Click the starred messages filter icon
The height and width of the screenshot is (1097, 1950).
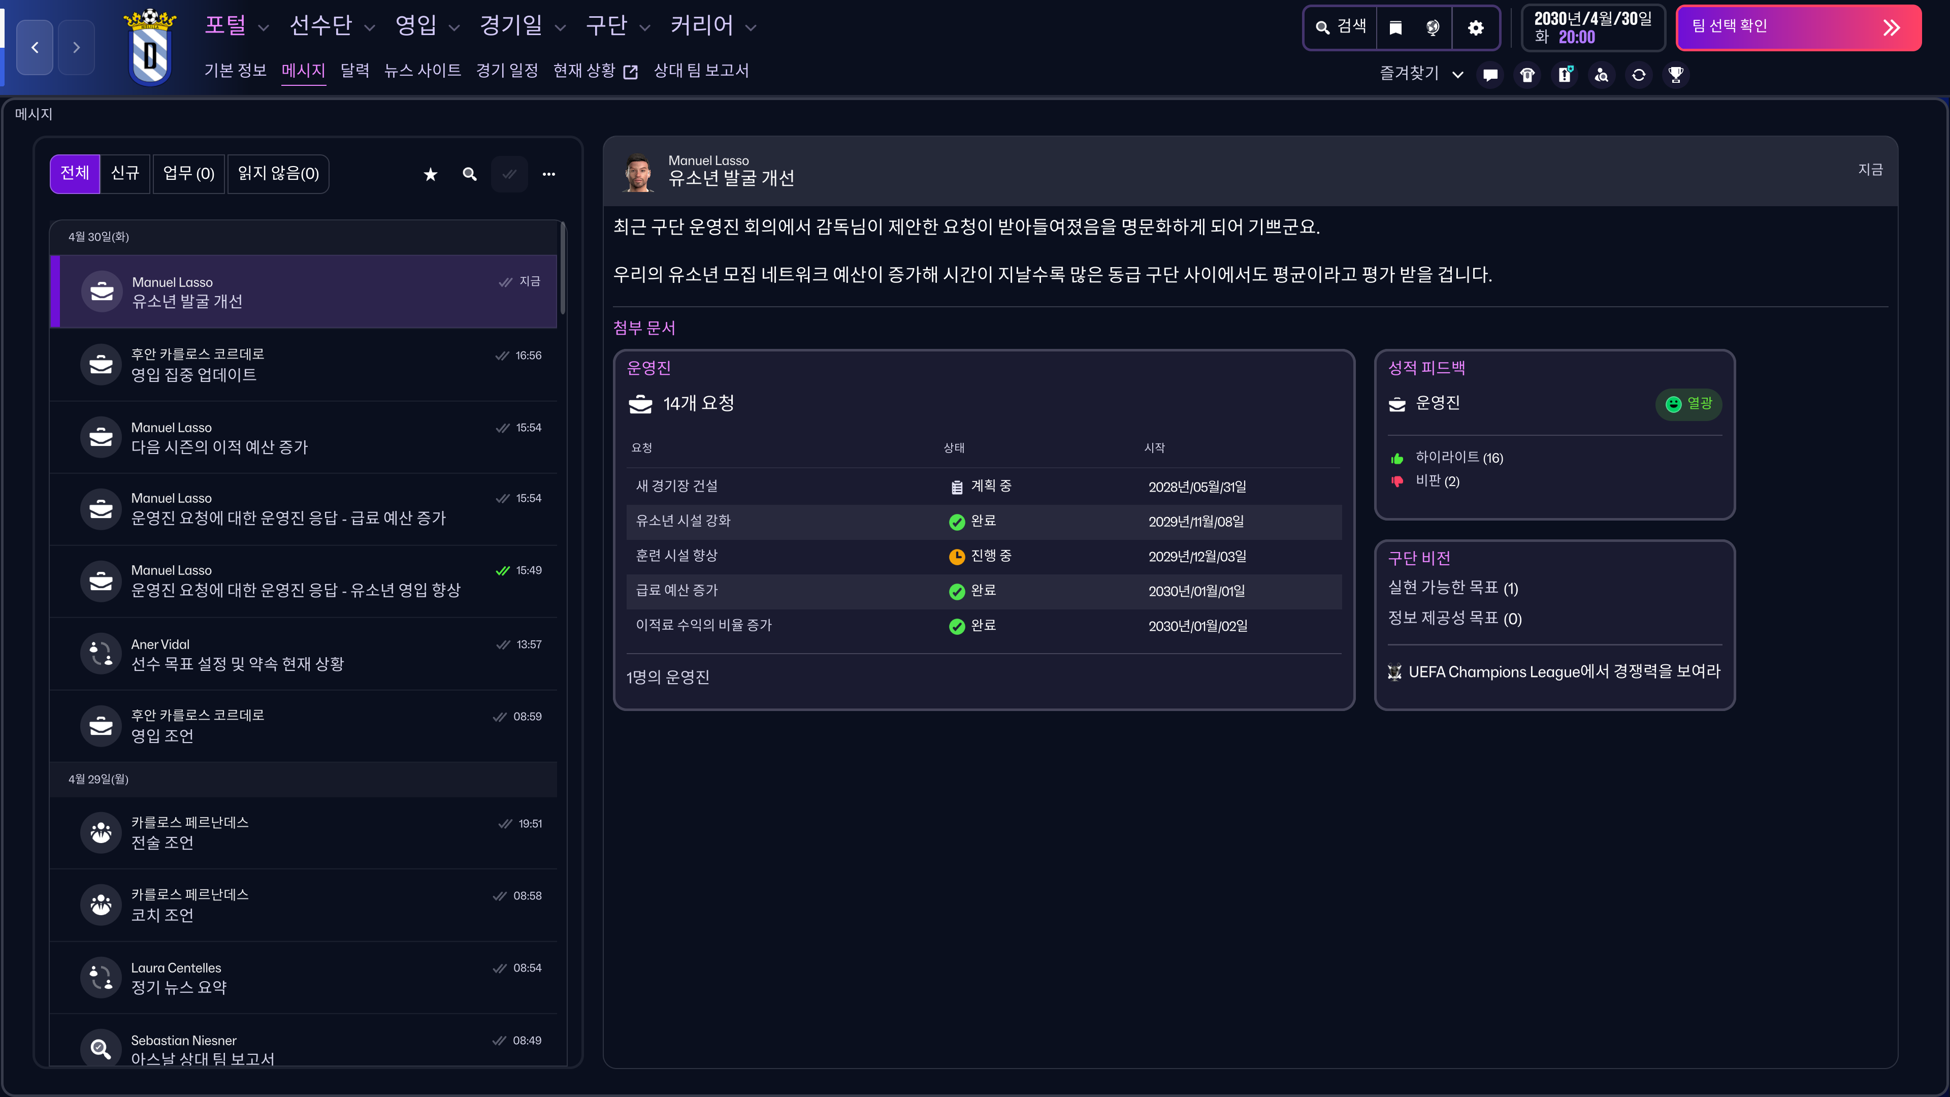coord(430,174)
